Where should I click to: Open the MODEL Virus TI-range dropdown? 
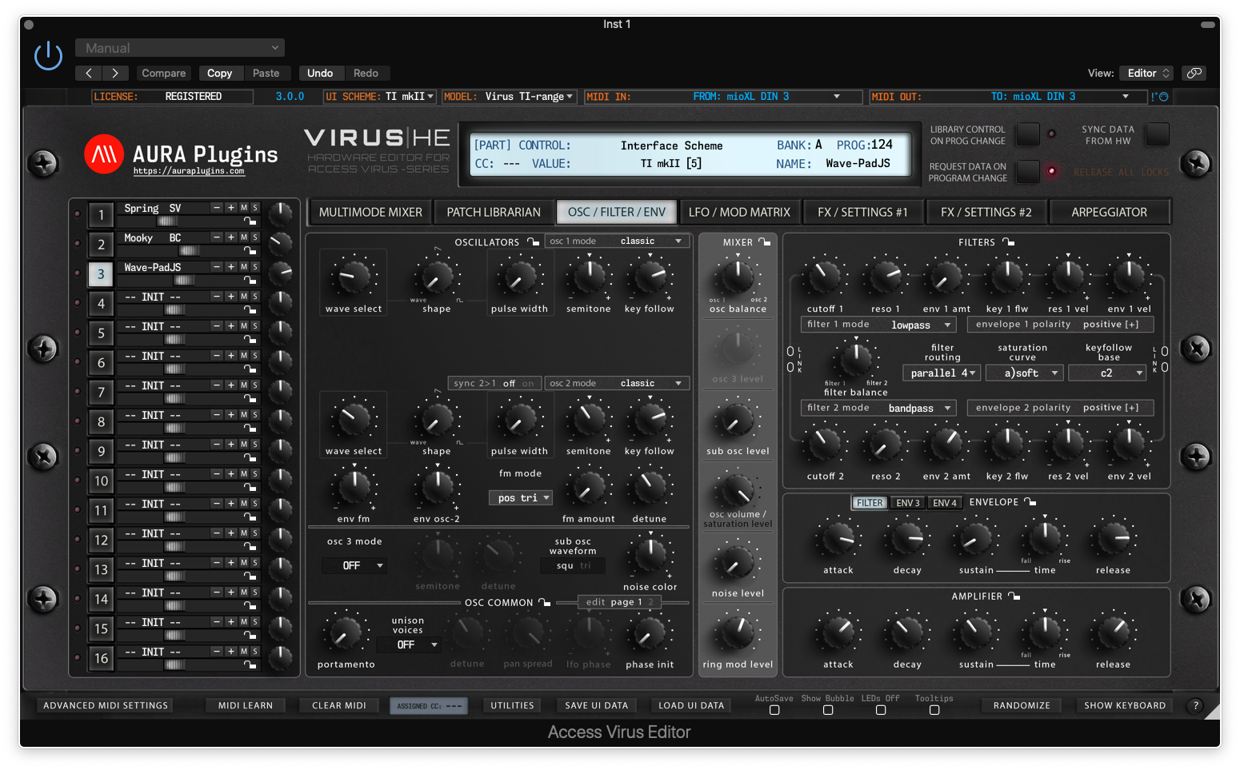[509, 96]
